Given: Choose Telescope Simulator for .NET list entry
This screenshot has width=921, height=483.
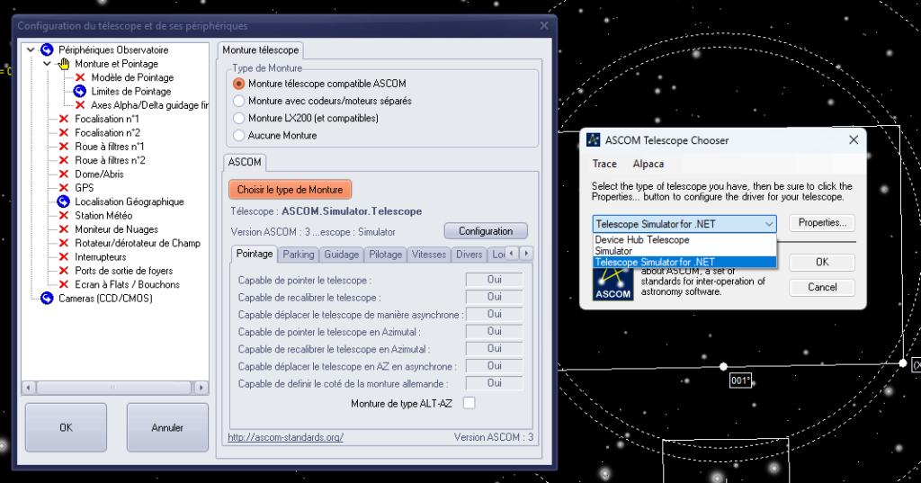Looking at the screenshot, I should (x=684, y=262).
